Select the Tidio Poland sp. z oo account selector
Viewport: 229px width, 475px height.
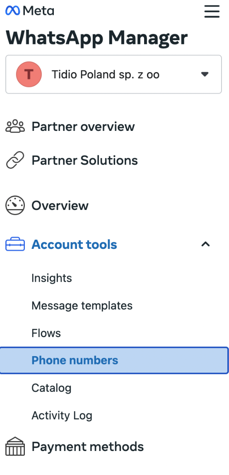[113, 74]
